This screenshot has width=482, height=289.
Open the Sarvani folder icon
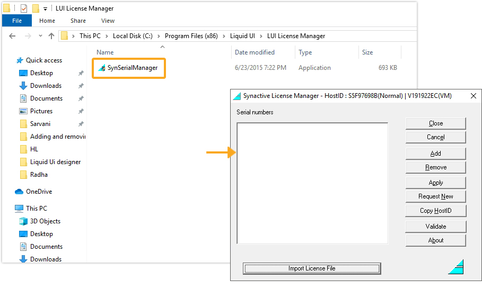click(x=23, y=124)
